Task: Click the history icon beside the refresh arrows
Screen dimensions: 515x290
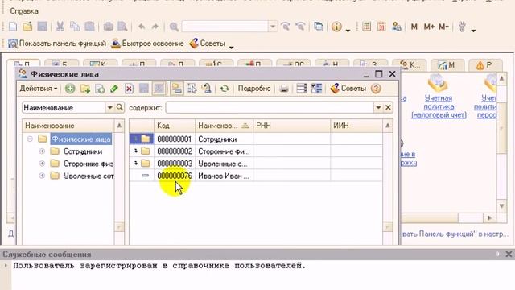Action: (x=207, y=89)
